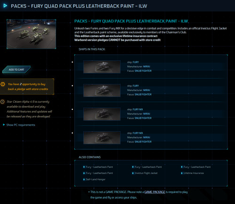Click the buy back pledge notice text
The image size is (235, 204).
pos(28,87)
